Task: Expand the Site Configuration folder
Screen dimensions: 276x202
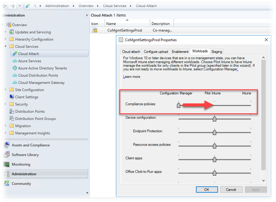Action: (5, 90)
